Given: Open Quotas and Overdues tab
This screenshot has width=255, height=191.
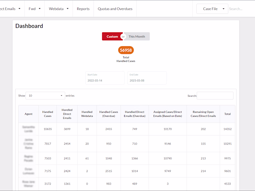Looking at the screenshot, I should 115,9.
